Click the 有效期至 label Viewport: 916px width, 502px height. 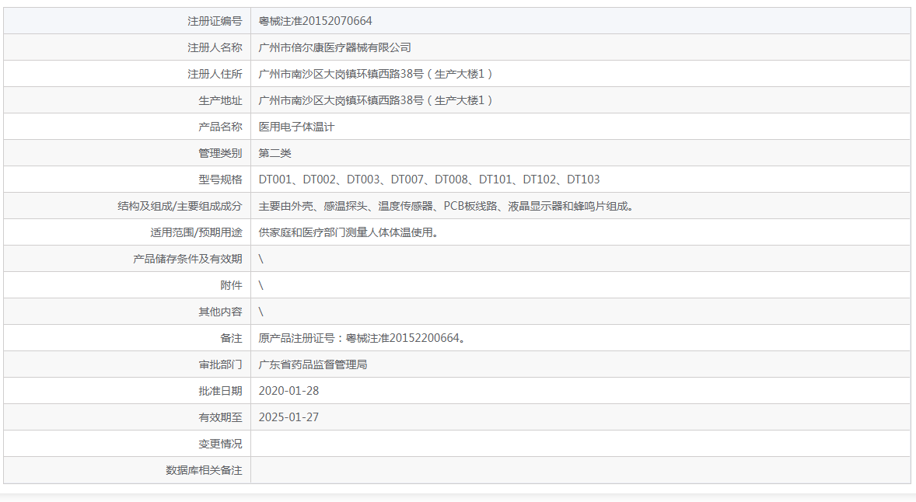click(220, 417)
